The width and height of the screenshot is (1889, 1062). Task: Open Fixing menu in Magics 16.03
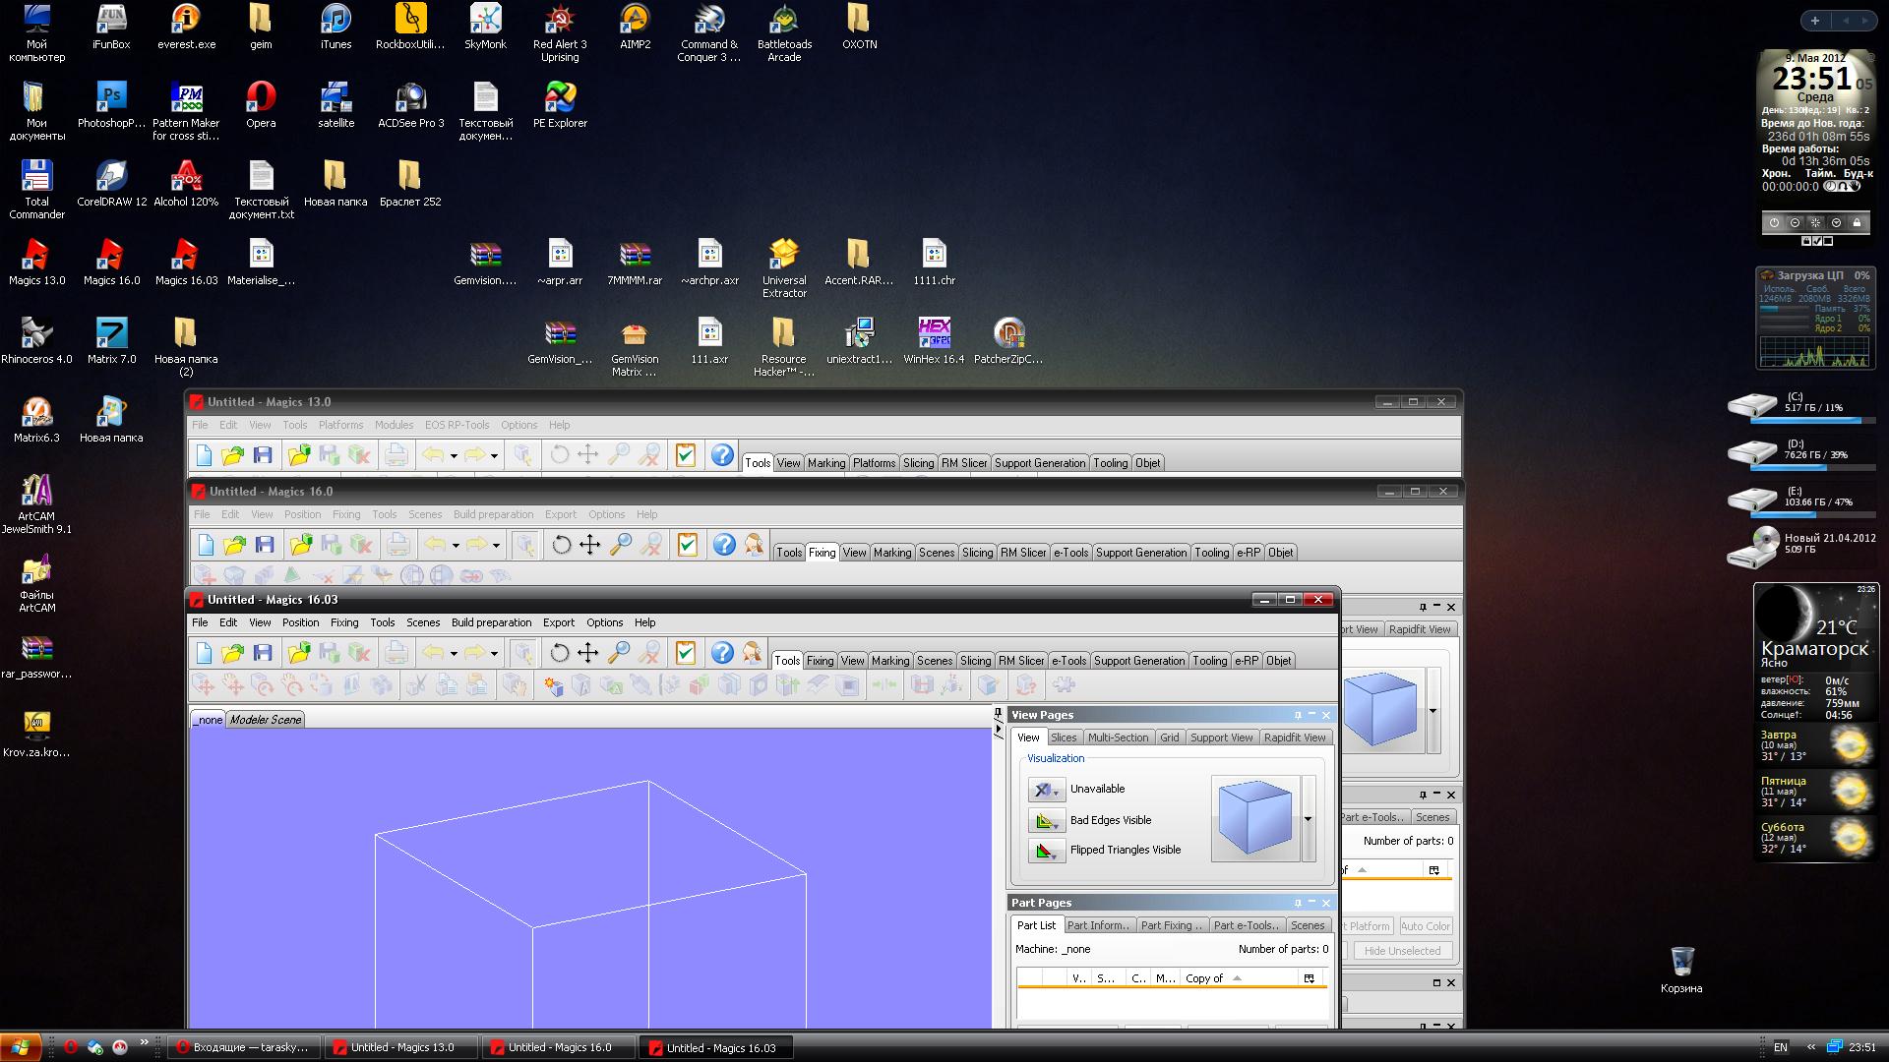(x=344, y=622)
